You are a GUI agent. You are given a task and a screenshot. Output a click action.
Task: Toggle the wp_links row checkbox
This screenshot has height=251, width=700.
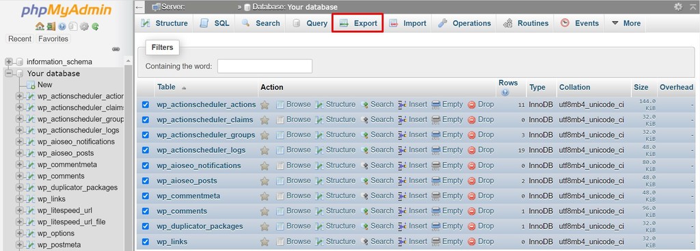coord(145,241)
